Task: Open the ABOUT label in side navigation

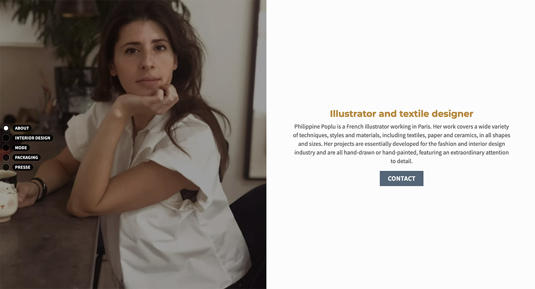Action: (x=22, y=128)
